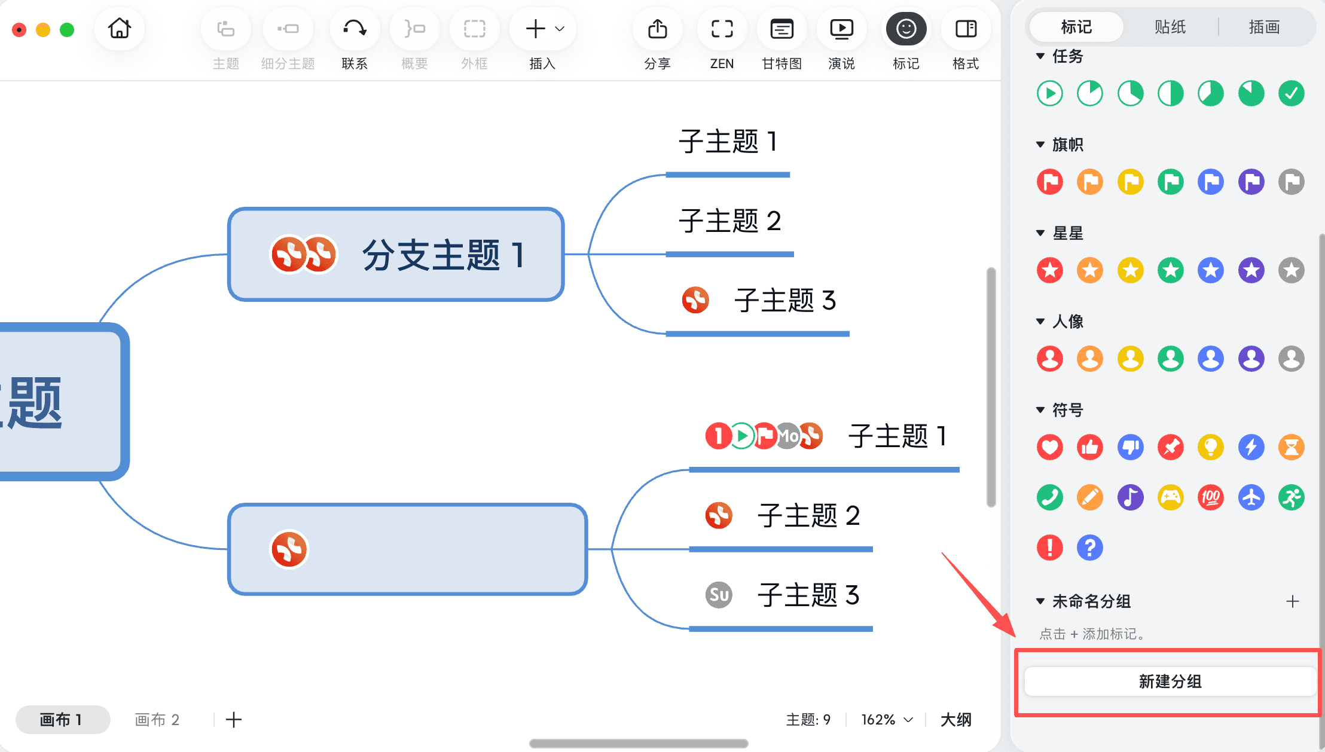The image size is (1325, 752).
Task: Select the hourglass symbol marker
Action: point(1292,447)
